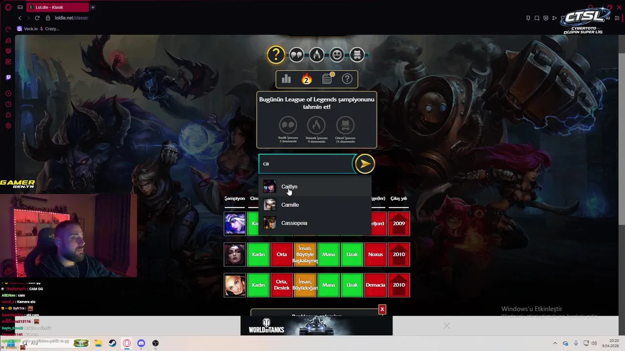Viewport: 625px width, 351px height.
Task: Open the how-to-play help icon
Action: [347, 79]
